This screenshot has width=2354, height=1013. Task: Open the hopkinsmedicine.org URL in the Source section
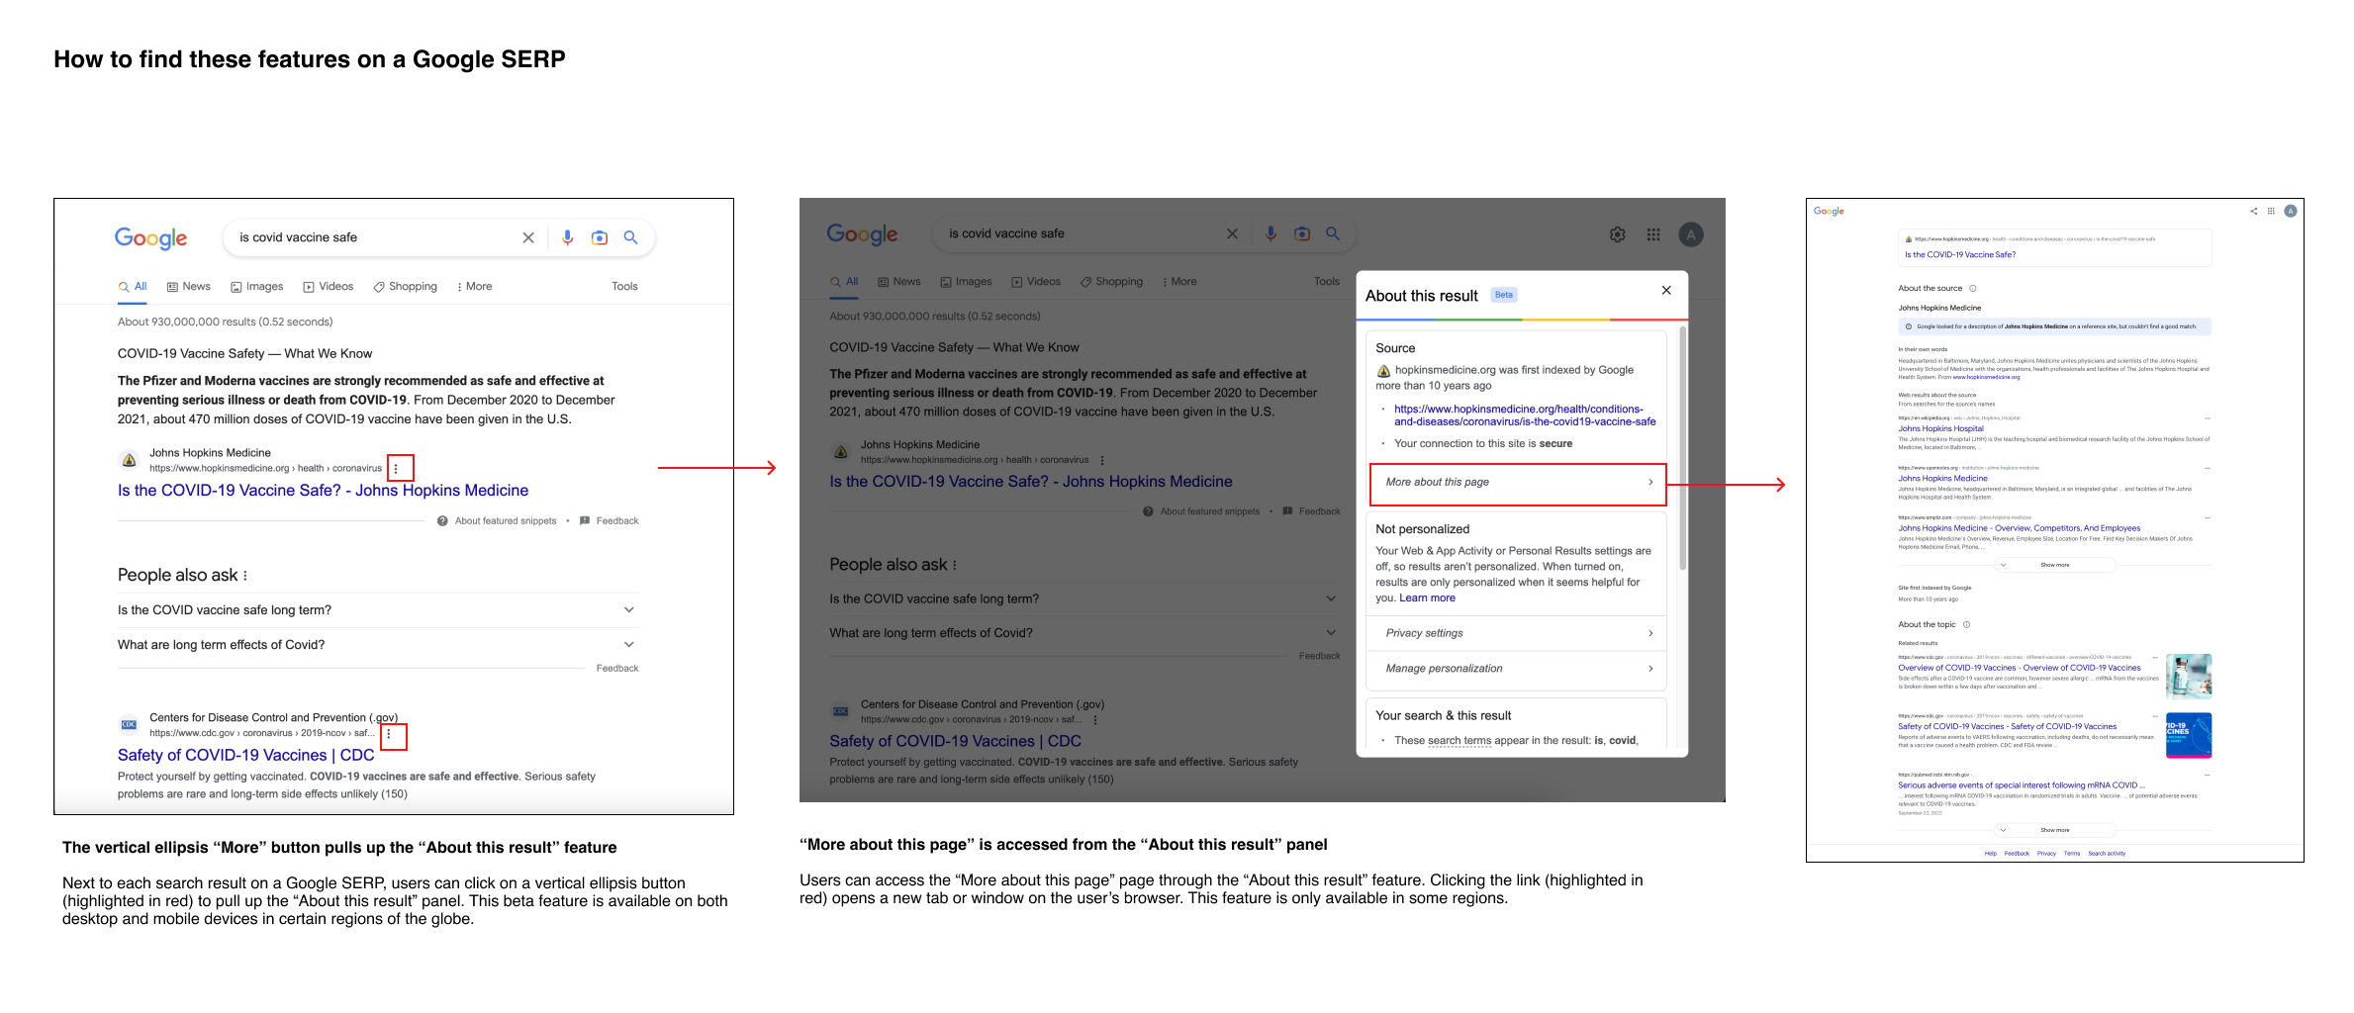tap(1525, 415)
